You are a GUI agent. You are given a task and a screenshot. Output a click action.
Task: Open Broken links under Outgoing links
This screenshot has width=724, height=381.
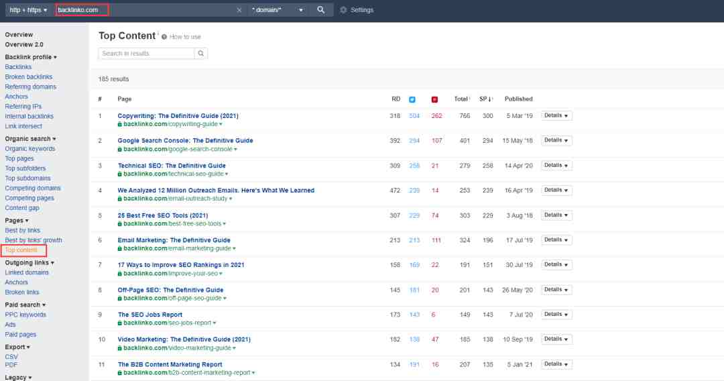tap(21, 292)
